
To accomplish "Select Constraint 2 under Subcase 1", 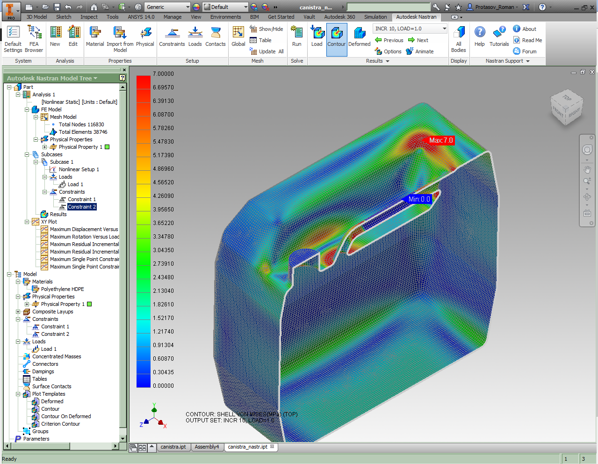I will click(x=82, y=207).
